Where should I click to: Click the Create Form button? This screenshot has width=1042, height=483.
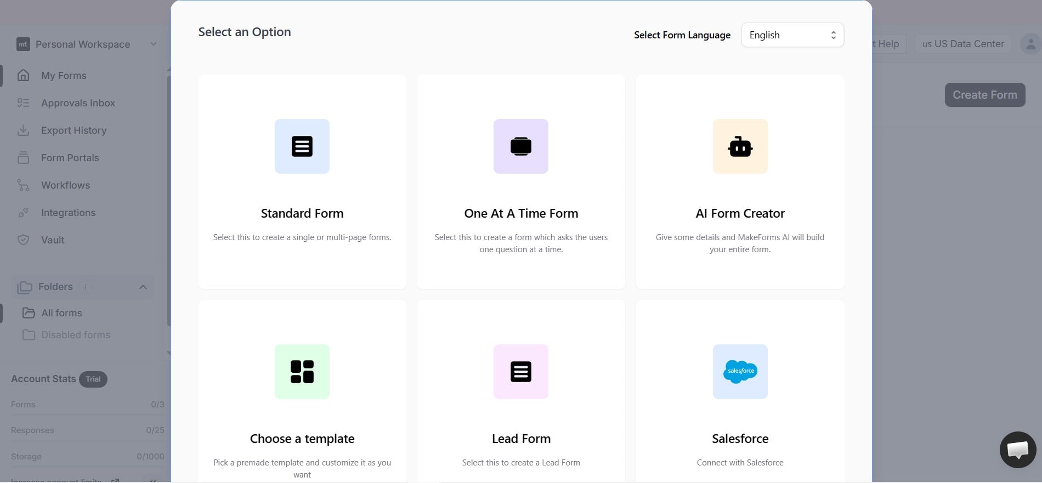[985, 95]
